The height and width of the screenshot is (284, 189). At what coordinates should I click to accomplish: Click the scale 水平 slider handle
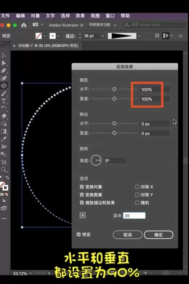(114, 89)
